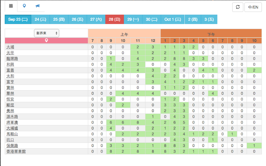Screen dimensions: 266x166
Task: Toggle language with 中/EN button
Action: point(253,7)
